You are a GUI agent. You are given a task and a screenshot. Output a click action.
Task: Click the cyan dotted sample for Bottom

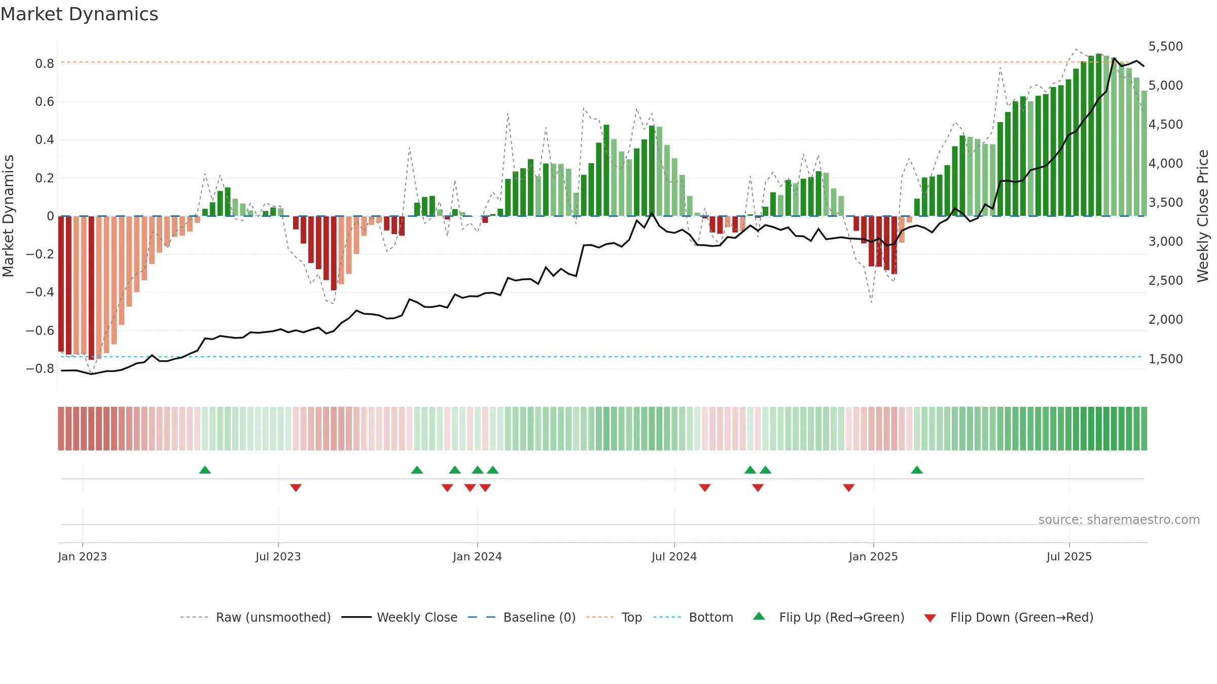pyautogui.click(x=667, y=617)
